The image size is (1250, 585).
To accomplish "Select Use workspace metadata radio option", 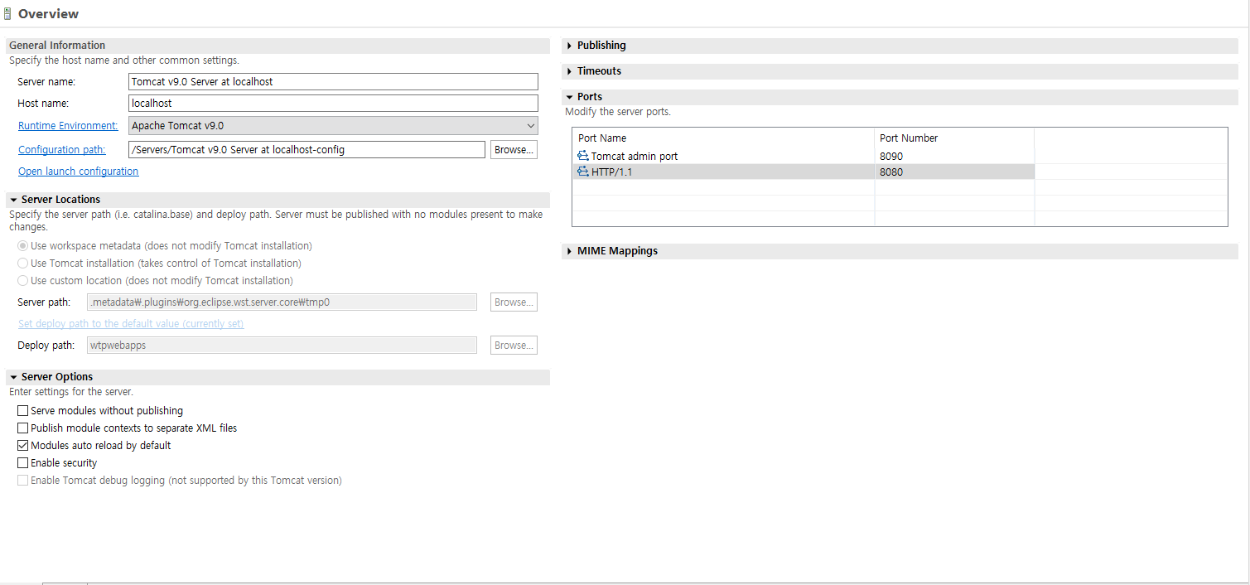I will (23, 246).
